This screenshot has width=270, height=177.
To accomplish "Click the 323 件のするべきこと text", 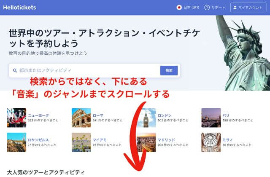I will coord(43,121).
